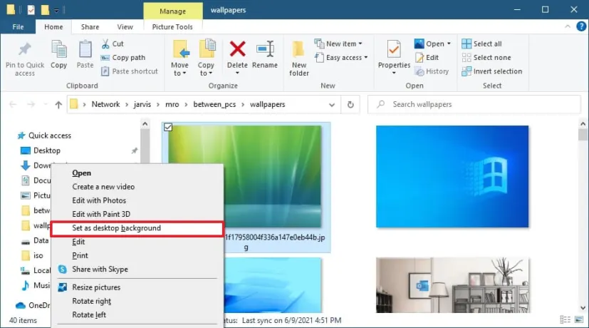Click Select none
The image size is (589, 328).
point(486,58)
